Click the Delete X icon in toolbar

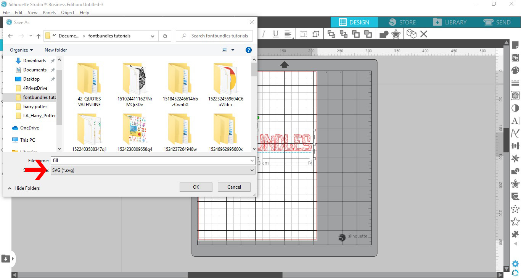pyautogui.click(x=423, y=34)
